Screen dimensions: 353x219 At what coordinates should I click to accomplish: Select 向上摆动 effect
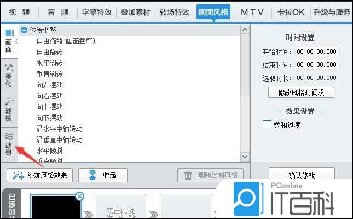[x=49, y=107]
